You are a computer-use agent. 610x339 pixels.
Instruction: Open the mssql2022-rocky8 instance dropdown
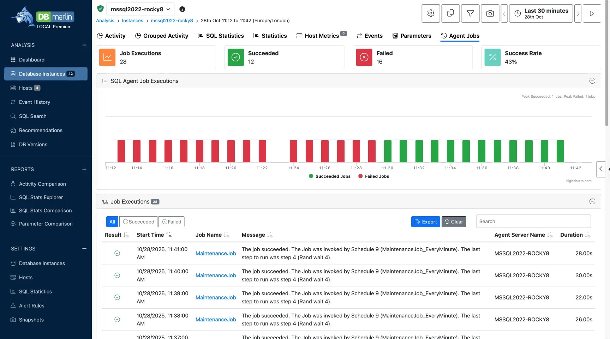[140, 9]
